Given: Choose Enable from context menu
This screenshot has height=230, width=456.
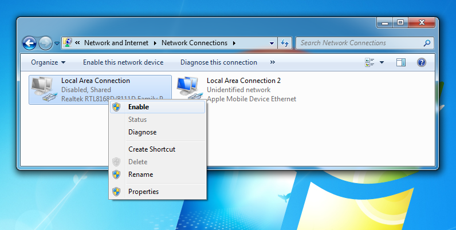Looking at the screenshot, I should pyautogui.click(x=158, y=107).
